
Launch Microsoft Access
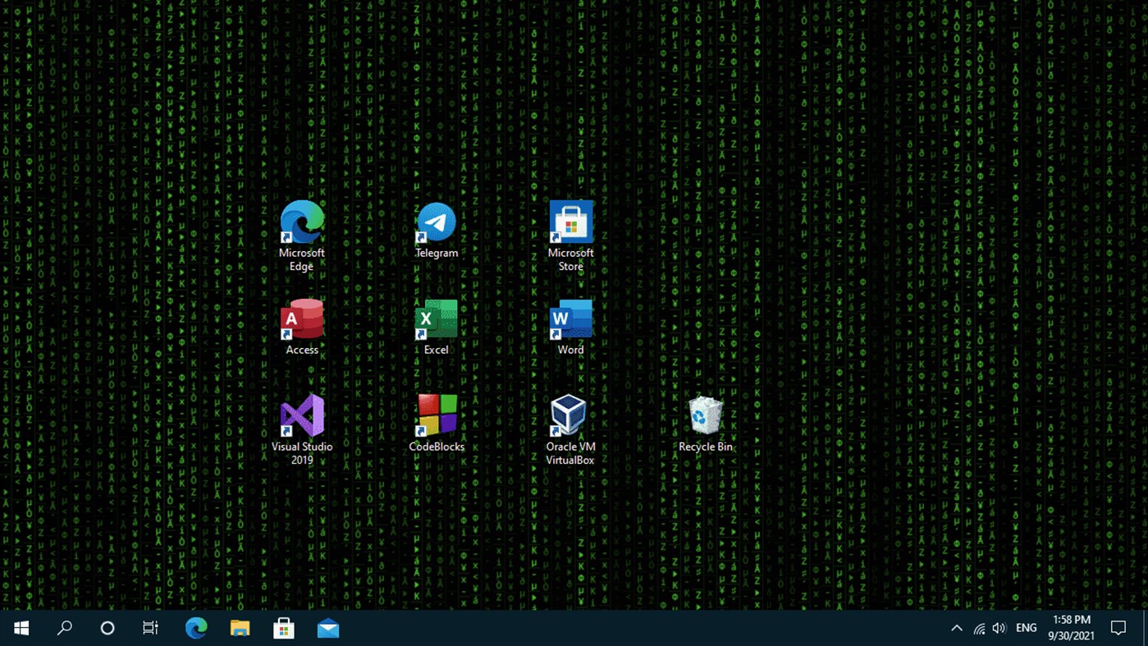point(301,318)
